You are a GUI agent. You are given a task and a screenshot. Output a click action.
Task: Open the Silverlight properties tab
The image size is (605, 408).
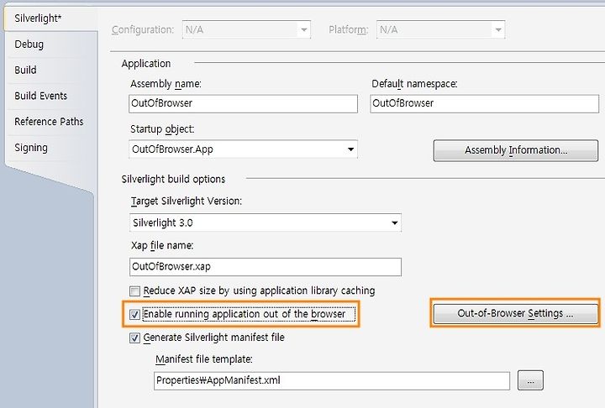coord(50,18)
